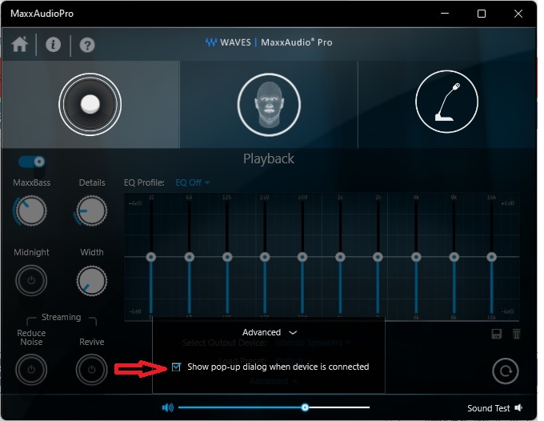Open the EQ Profile dropdown

[x=193, y=182]
